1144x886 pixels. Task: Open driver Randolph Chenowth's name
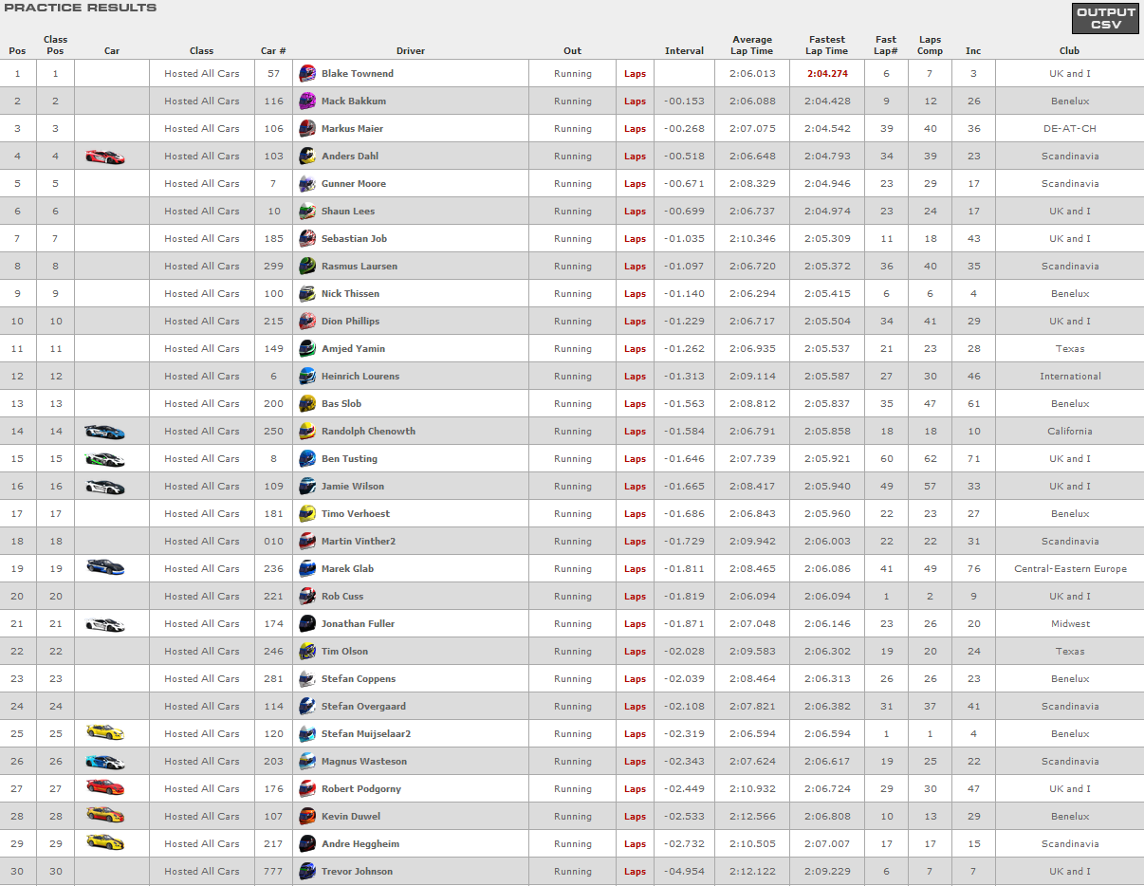click(x=368, y=432)
